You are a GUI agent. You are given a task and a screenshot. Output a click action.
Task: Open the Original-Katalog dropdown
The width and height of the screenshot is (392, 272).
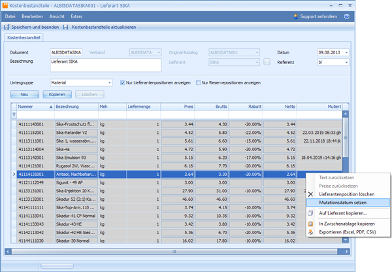click(257, 52)
